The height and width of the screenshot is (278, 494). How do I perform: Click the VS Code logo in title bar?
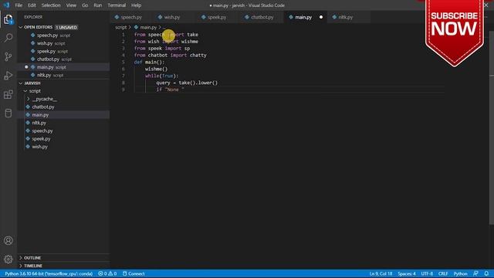click(x=6, y=5)
